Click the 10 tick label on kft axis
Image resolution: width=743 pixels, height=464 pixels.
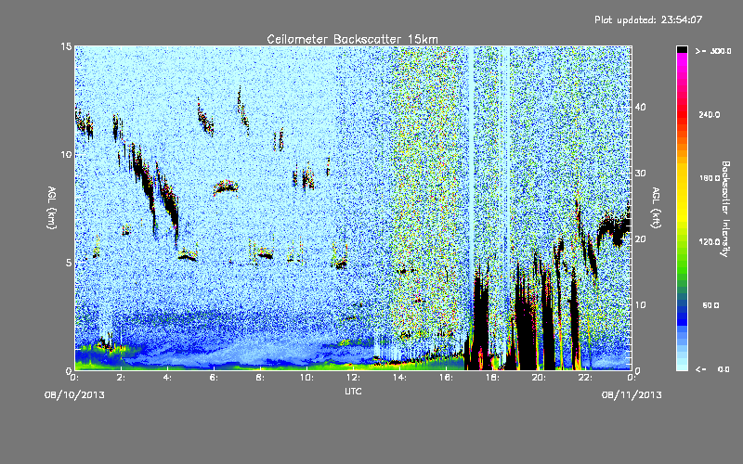tap(640, 304)
